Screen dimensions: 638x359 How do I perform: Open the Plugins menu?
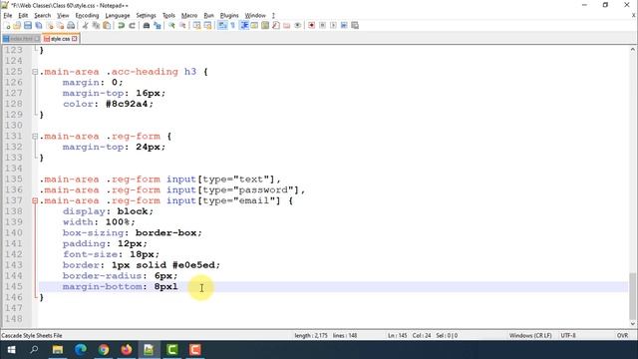pos(229,16)
